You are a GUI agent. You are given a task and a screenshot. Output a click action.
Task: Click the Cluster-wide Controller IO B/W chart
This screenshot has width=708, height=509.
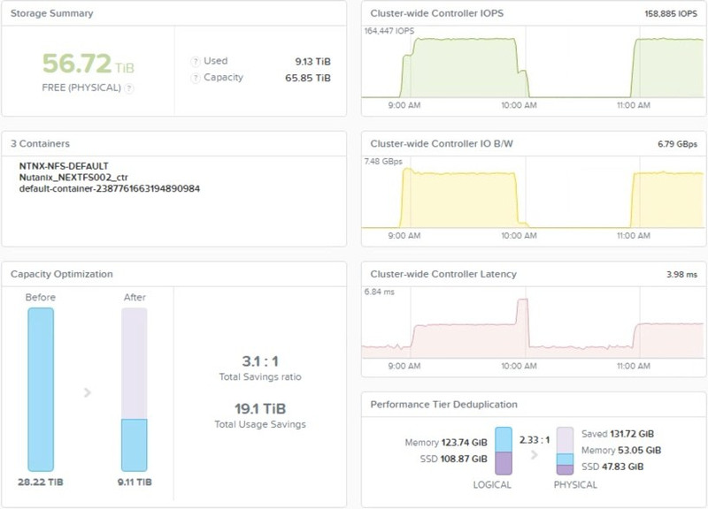[x=534, y=197]
